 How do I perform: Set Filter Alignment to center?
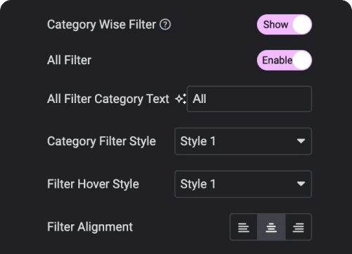(271, 227)
